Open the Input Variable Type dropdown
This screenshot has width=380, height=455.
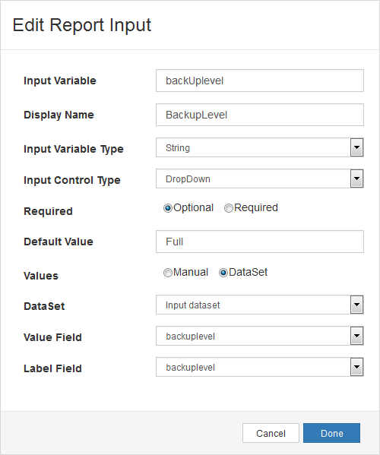(260, 147)
